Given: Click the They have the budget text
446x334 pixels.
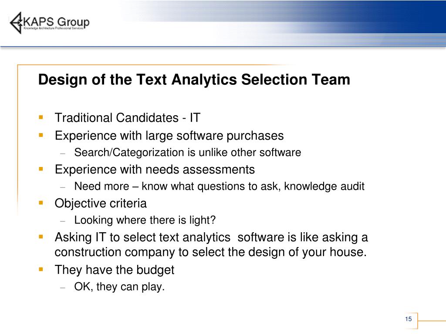Looking at the screenshot, I should [x=115, y=270].
